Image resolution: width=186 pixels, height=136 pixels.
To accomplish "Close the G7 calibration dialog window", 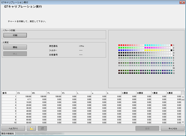I will coord(182,2).
